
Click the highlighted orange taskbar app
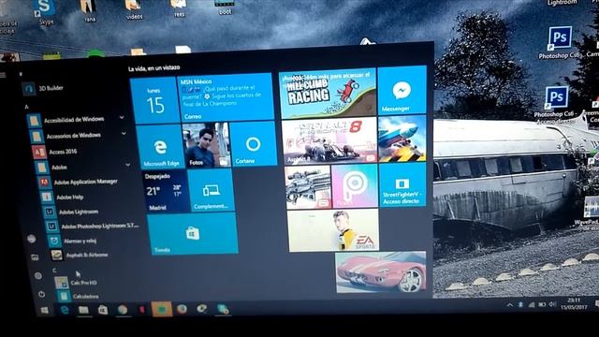tap(162, 309)
